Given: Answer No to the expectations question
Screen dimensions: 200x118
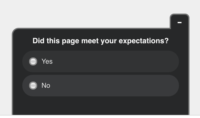Looking at the screenshot, I should point(33,86).
